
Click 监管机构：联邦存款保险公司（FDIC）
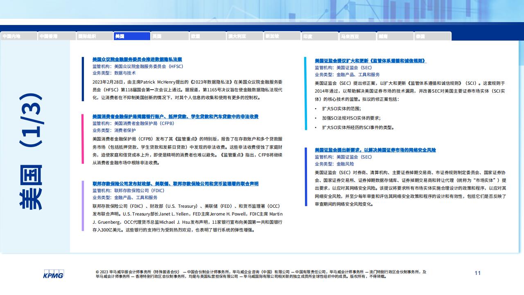(128, 191)
